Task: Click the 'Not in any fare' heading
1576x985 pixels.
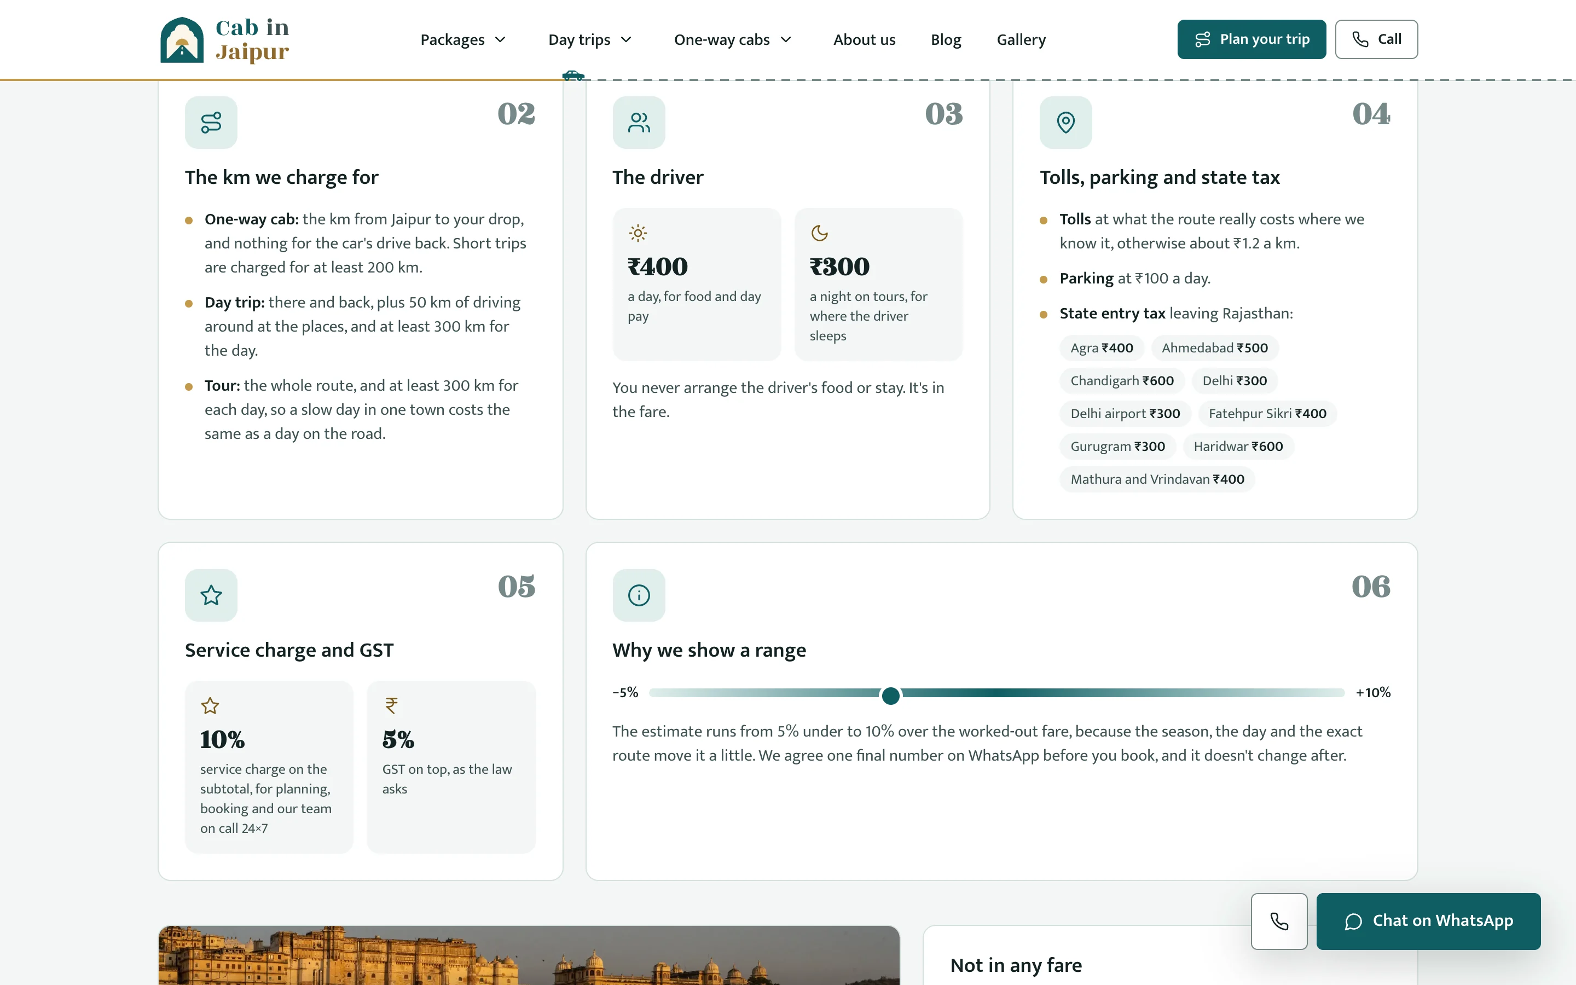Action: (1016, 965)
